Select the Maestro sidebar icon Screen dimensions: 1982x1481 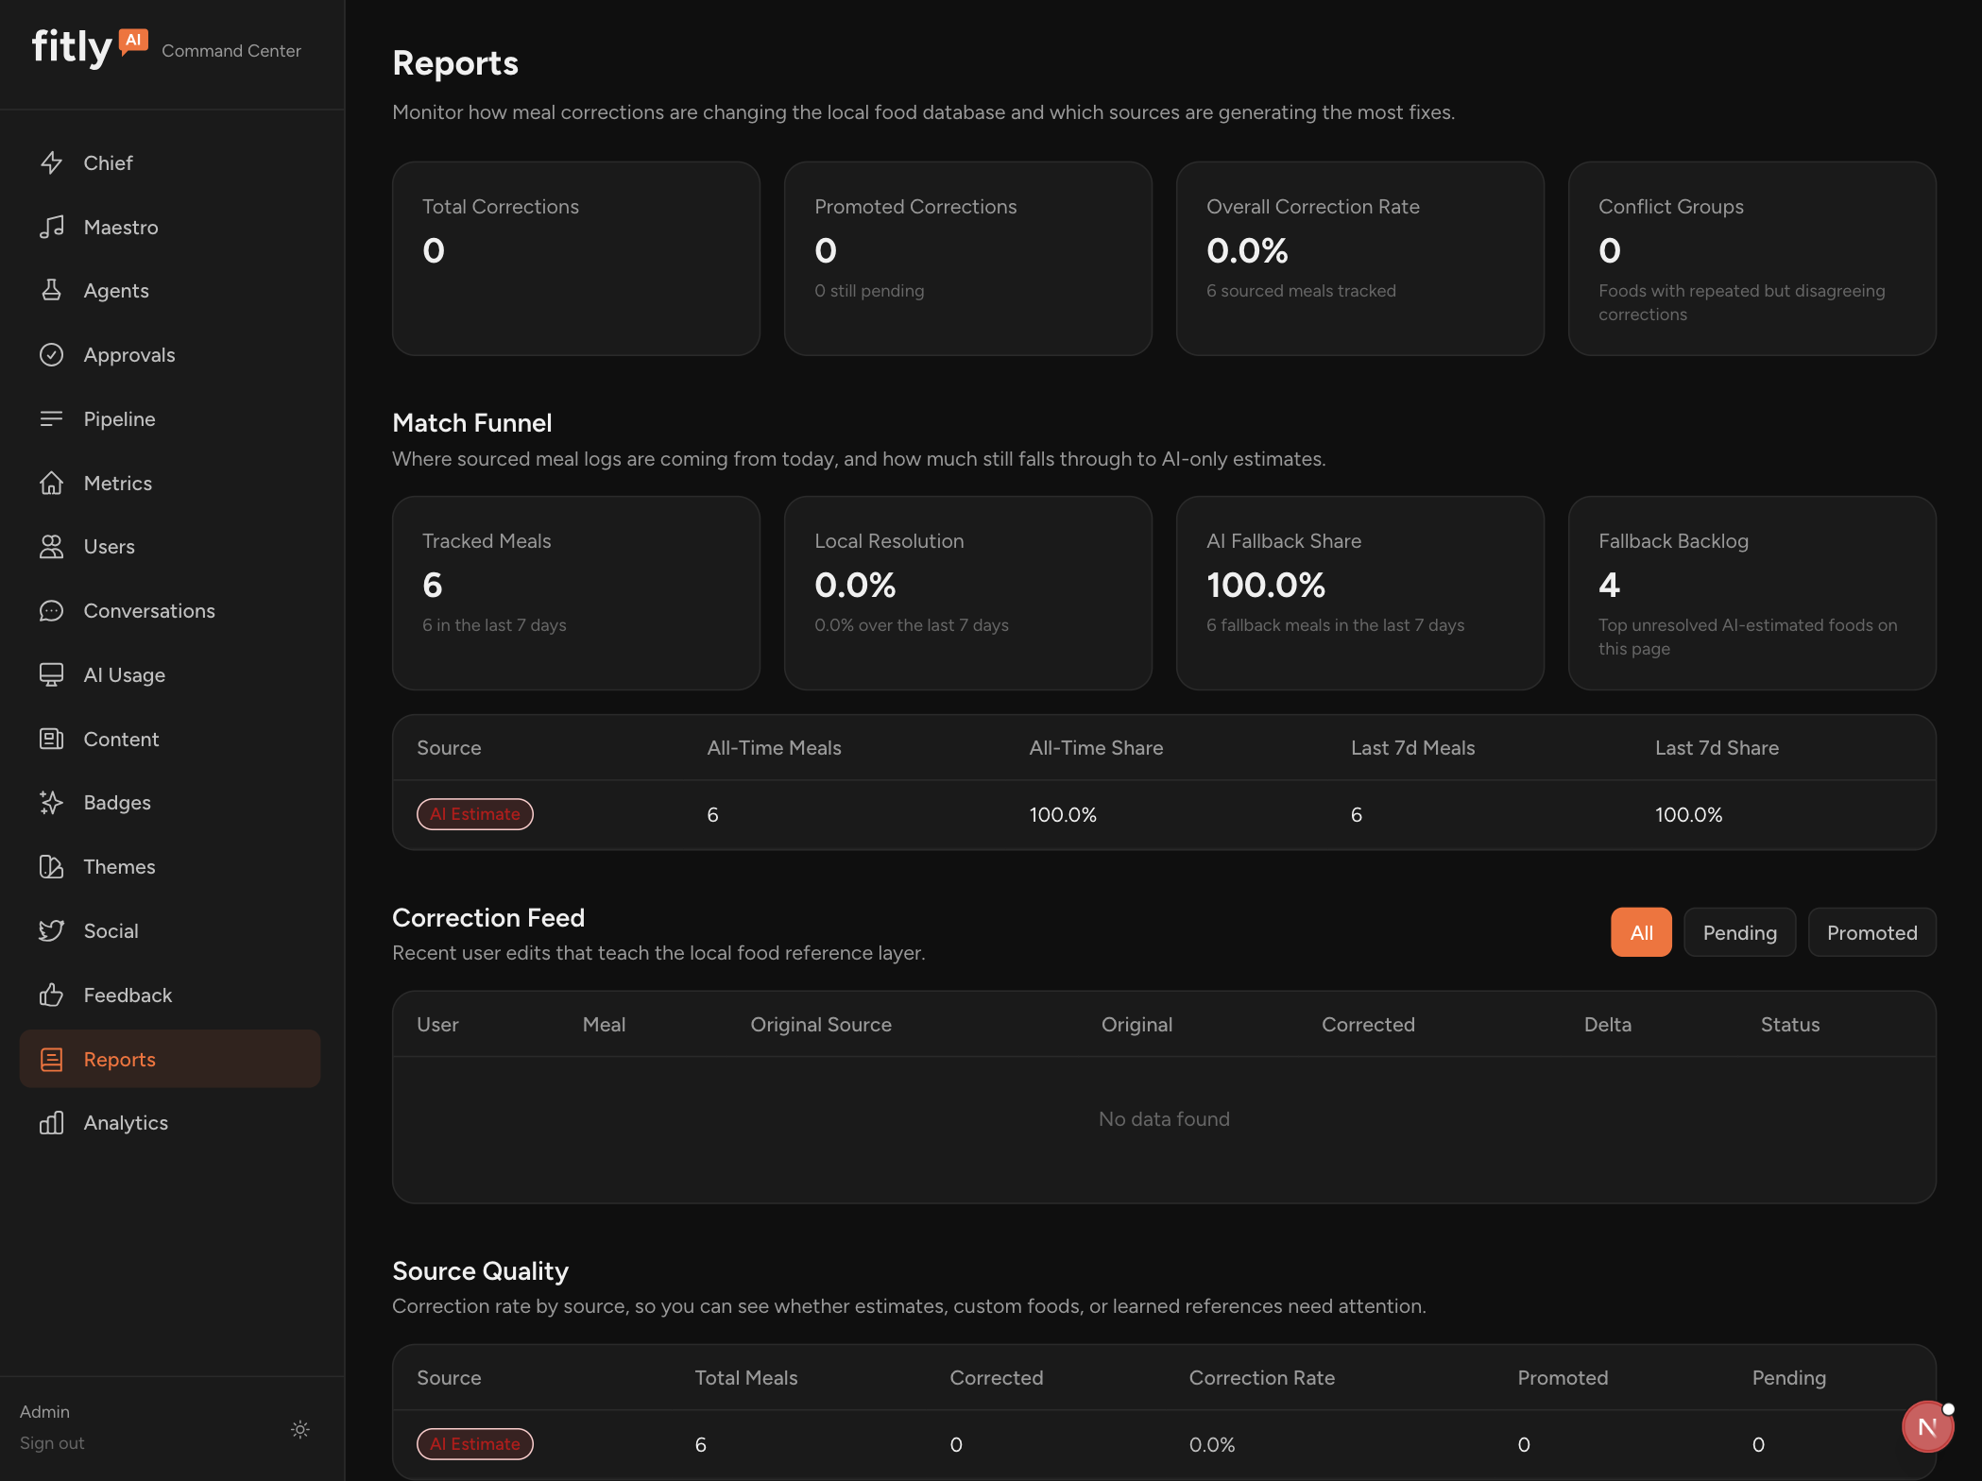click(53, 227)
